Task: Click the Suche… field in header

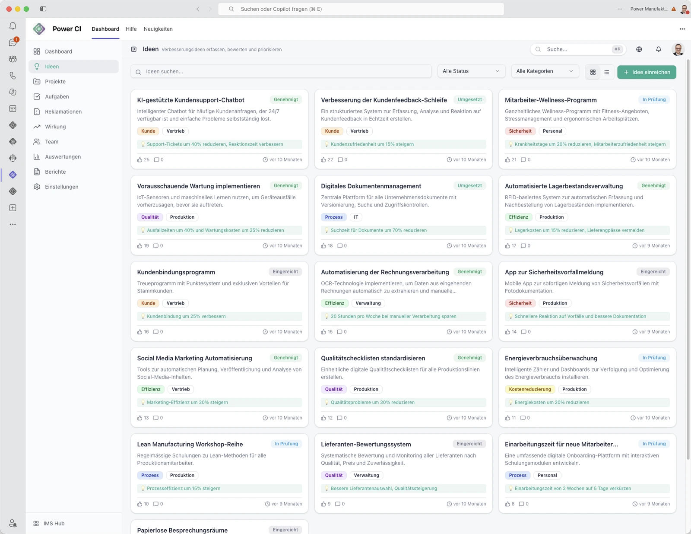Action: pyautogui.click(x=577, y=49)
